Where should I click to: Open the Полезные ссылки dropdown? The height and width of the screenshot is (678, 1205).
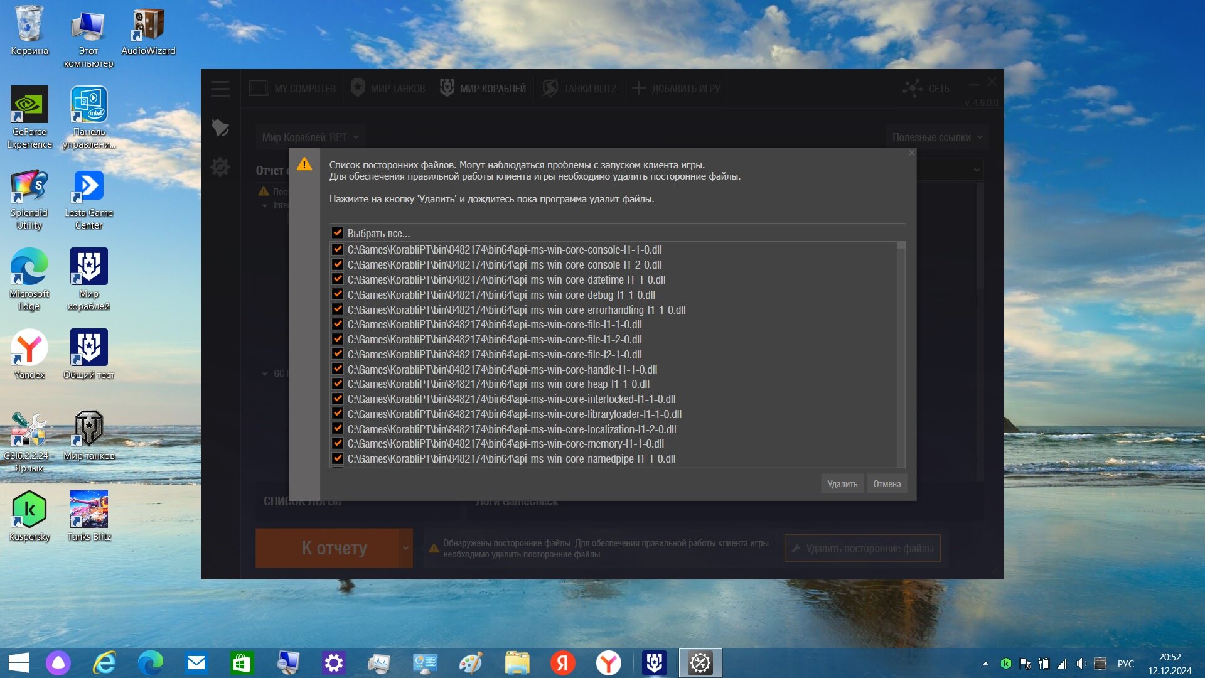[x=937, y=137]
